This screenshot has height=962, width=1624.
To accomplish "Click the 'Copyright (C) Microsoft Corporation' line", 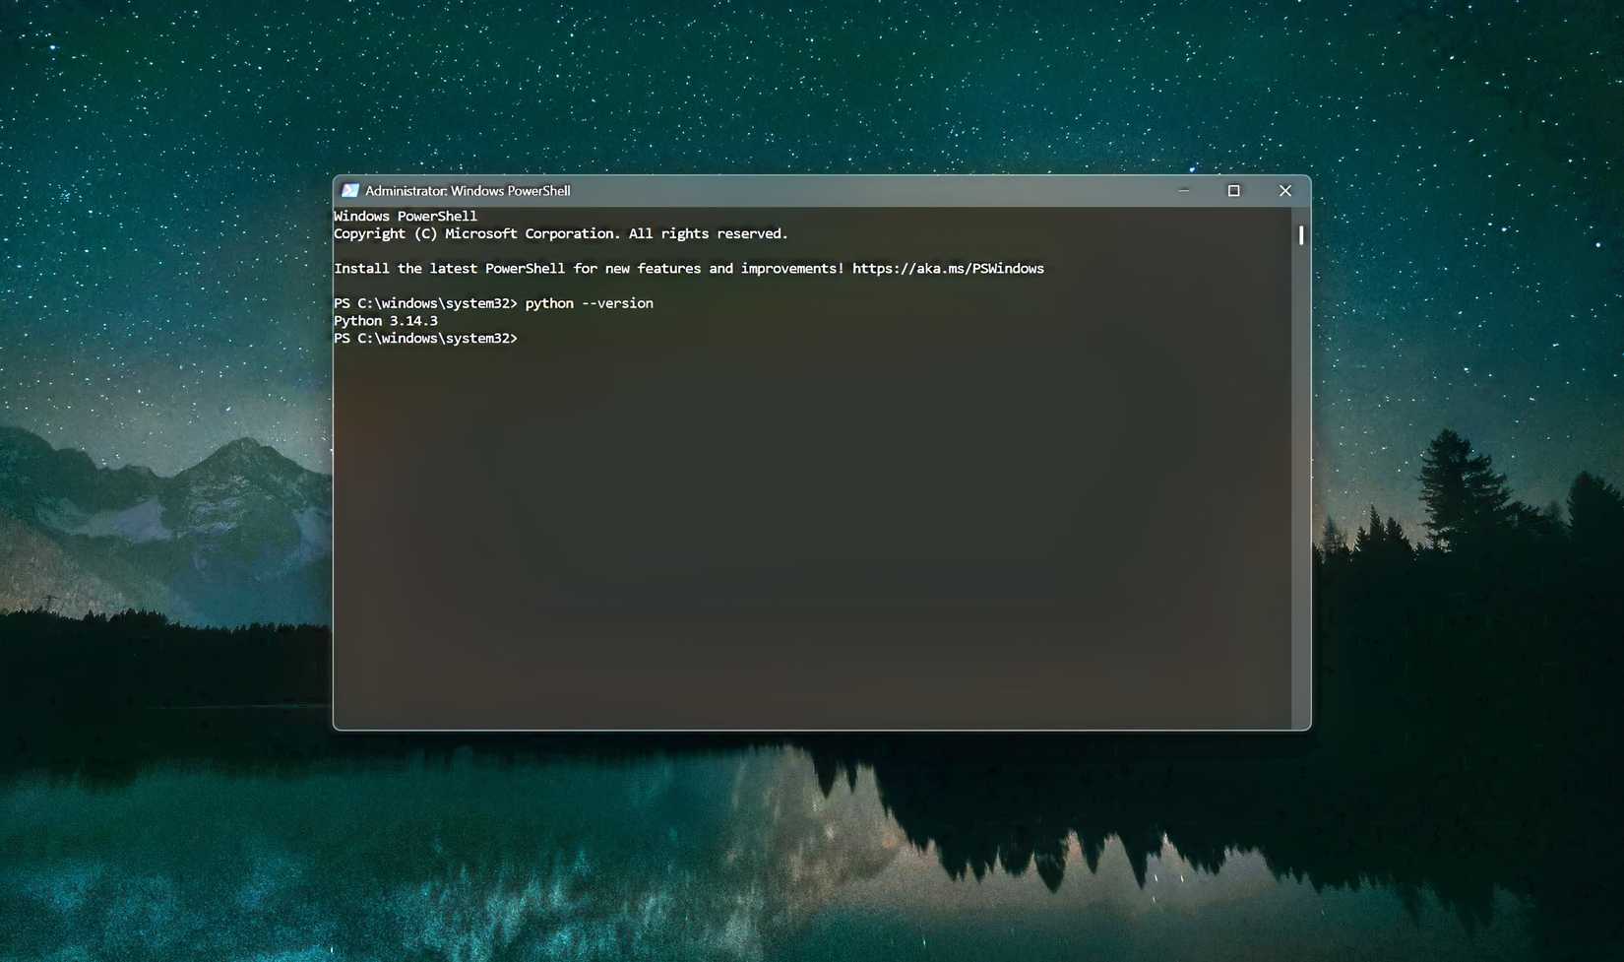I will 561,234.
